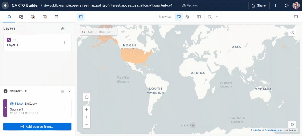Switch to the Basemap tab
The image size is (302, 136).
tap(56, 17)
